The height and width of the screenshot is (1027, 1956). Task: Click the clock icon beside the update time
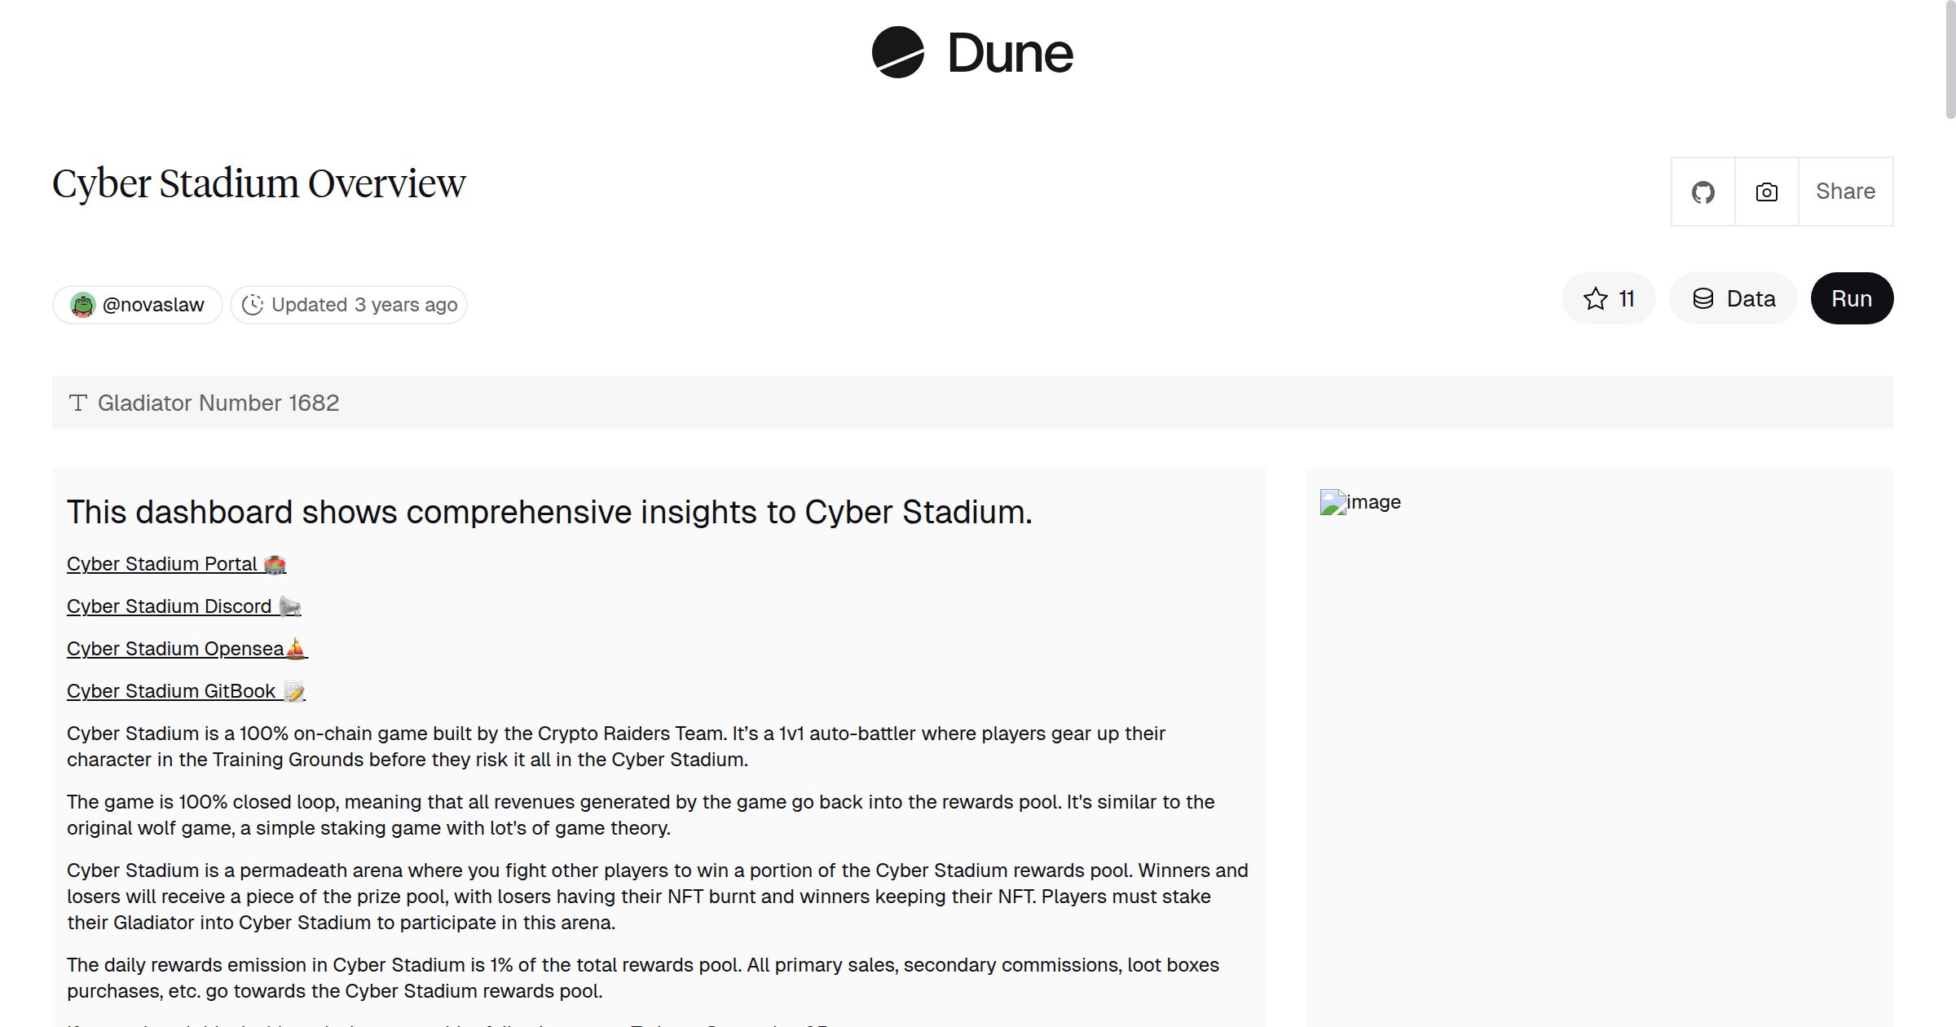(253, 304)
